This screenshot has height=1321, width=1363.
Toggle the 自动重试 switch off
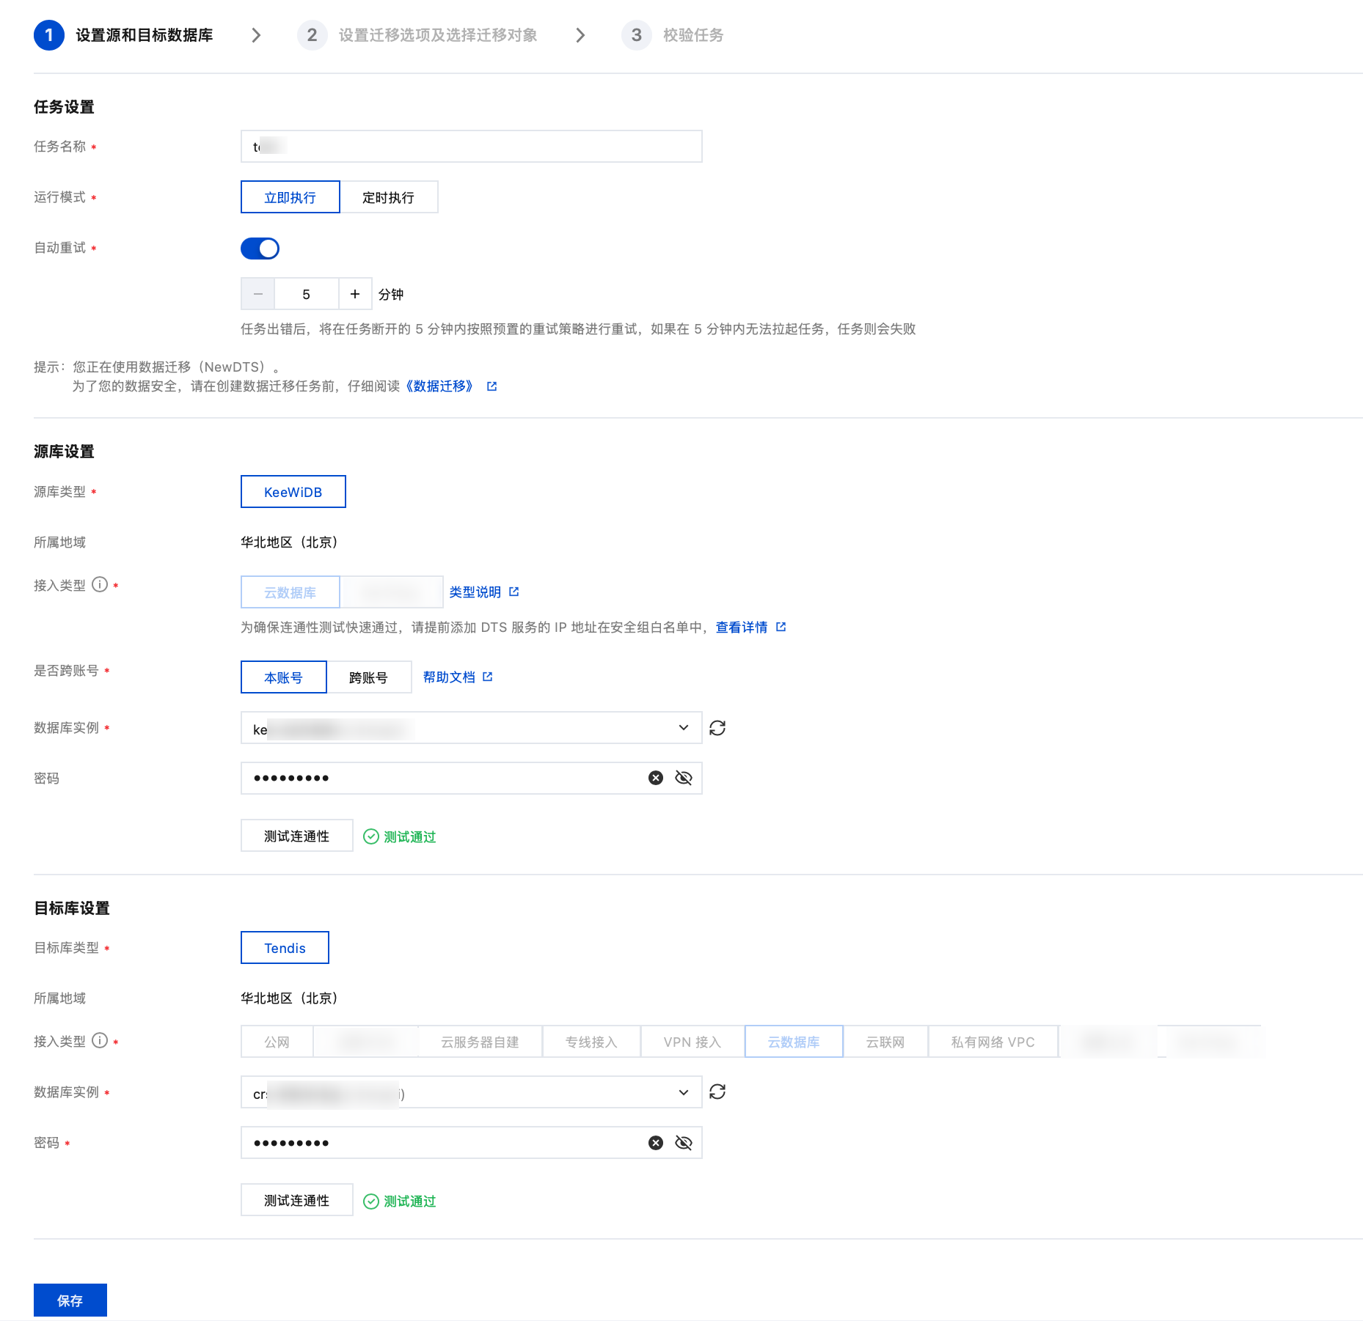pyautogui.click(x=260, y=249)
